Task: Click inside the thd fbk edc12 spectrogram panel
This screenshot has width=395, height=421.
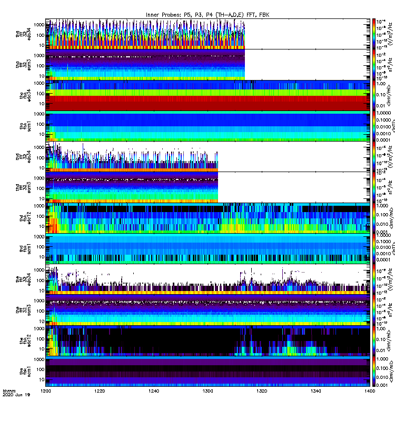Action: (208, 218)
